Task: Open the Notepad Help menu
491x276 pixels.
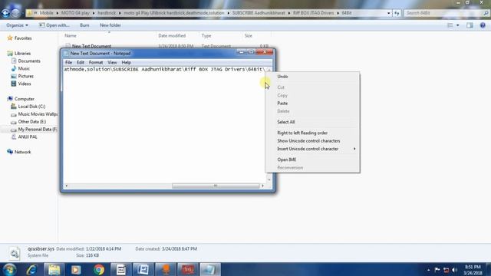Action: (x=126, y=63)
